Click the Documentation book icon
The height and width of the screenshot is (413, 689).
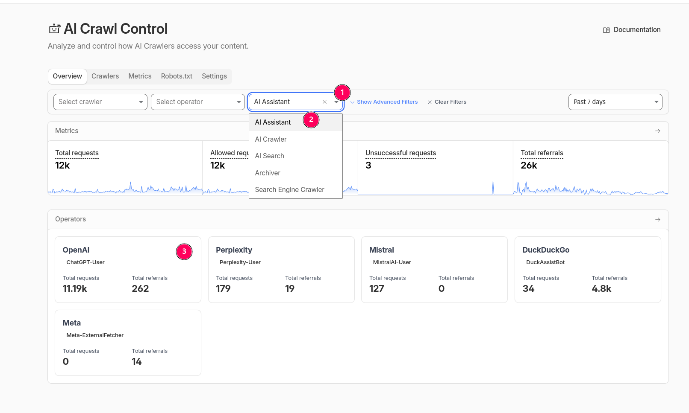[606, 30]
